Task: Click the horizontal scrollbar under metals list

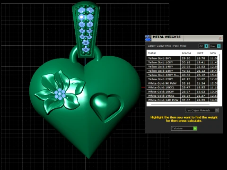Action: [180, 104]
